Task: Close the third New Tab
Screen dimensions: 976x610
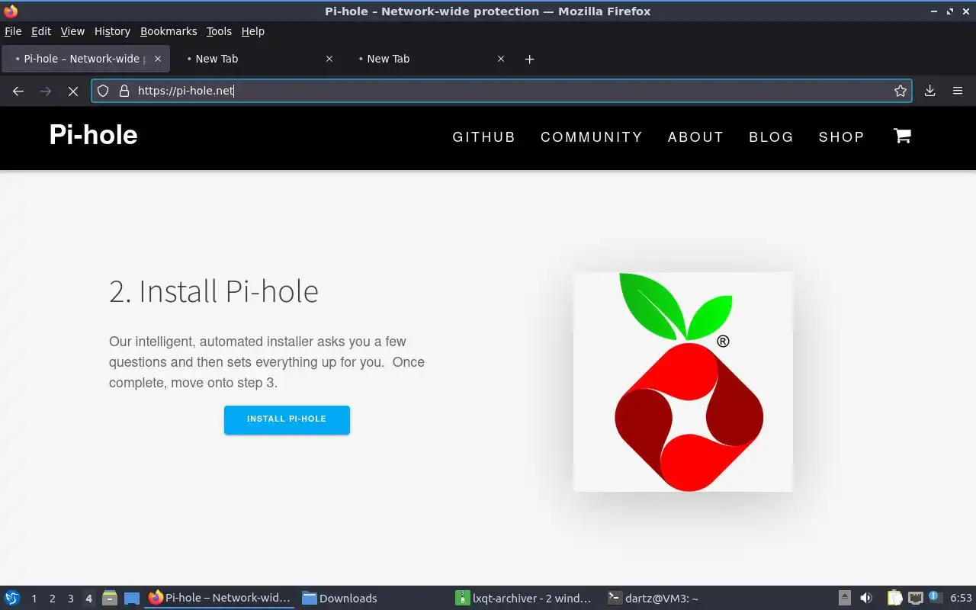Action: pyautogui.click(x=501, y=59)
